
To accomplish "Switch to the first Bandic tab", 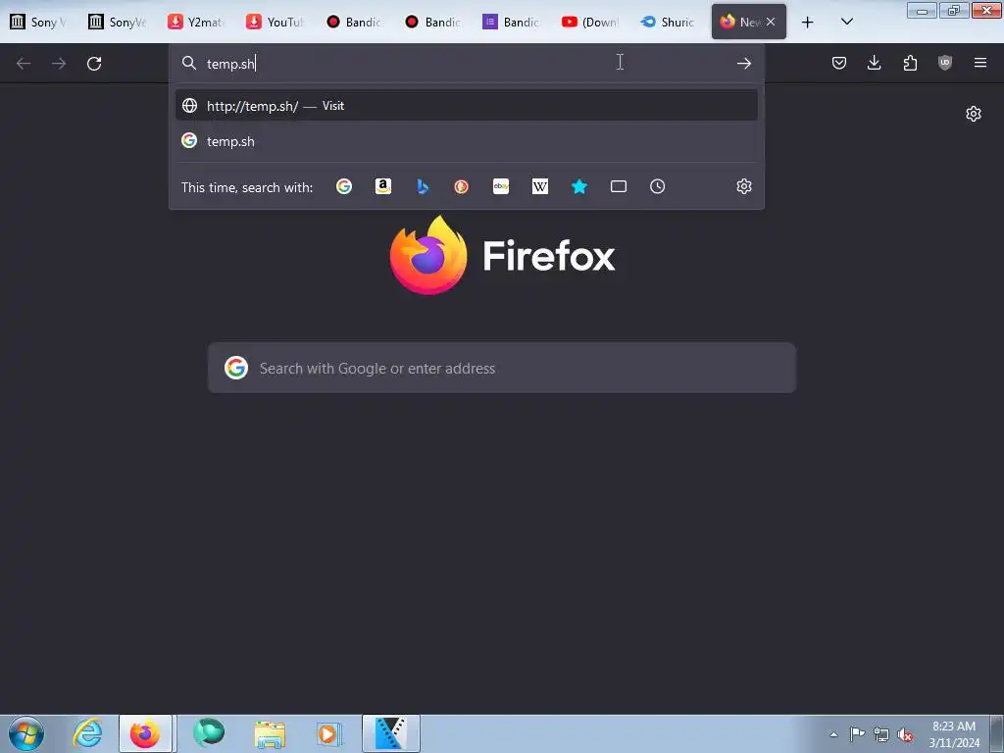I will click(x=354, y=22).
